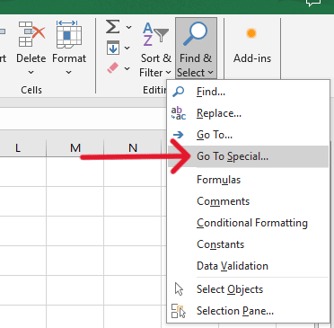Select Comments in the dropdown menu
The width and height of the screenshot is (334, 328).
pyautogui.click(x=248, y=201)
